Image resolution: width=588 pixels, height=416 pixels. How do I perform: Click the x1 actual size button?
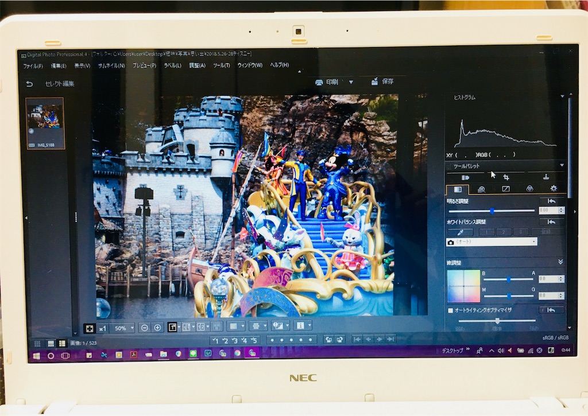102,328
